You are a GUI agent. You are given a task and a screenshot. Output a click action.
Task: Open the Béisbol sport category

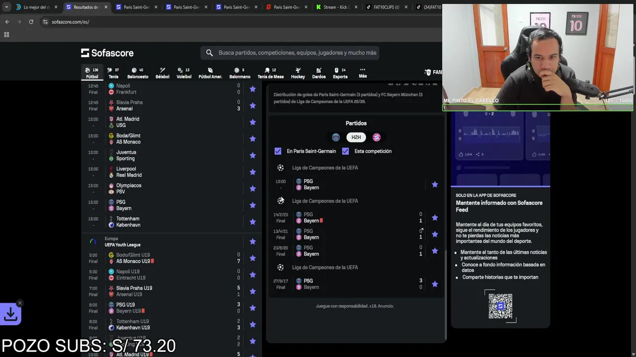(x=162, y=73)
